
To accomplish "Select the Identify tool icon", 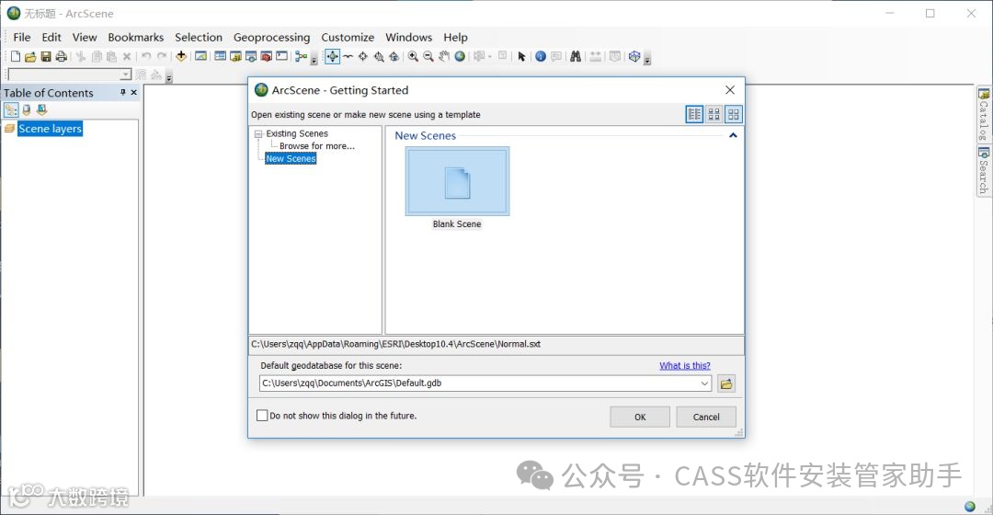I will pos(541,56).
